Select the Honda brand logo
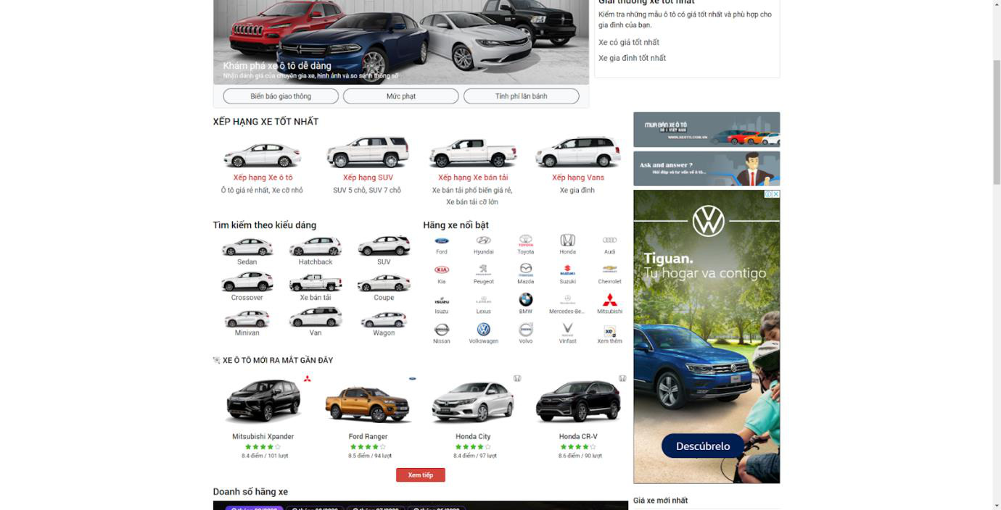Viewport: 1001px width, 510px height. click(568, 240)
